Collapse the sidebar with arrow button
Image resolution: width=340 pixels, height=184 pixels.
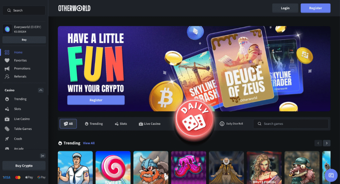43,156
